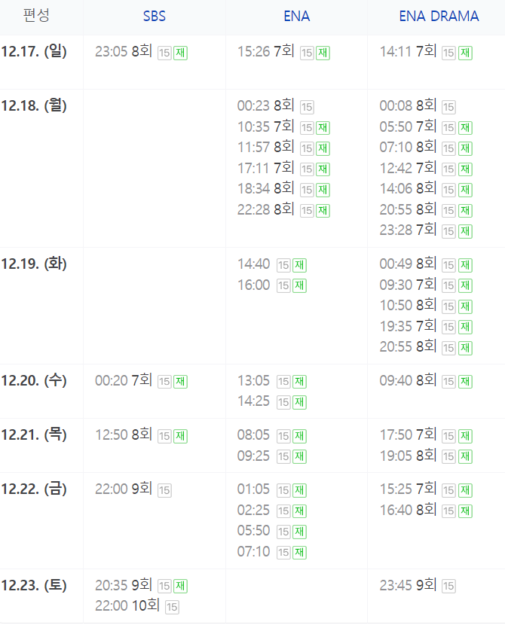Image resolution: width=505 pixels, height=628 pixels.
Task: Click the 12.18. (월) date row label
Action: [34, 105]
